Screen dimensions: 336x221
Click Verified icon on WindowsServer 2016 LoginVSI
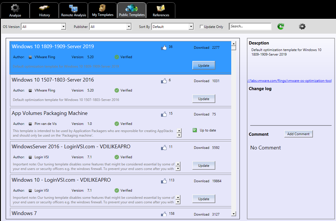point(116,157)
